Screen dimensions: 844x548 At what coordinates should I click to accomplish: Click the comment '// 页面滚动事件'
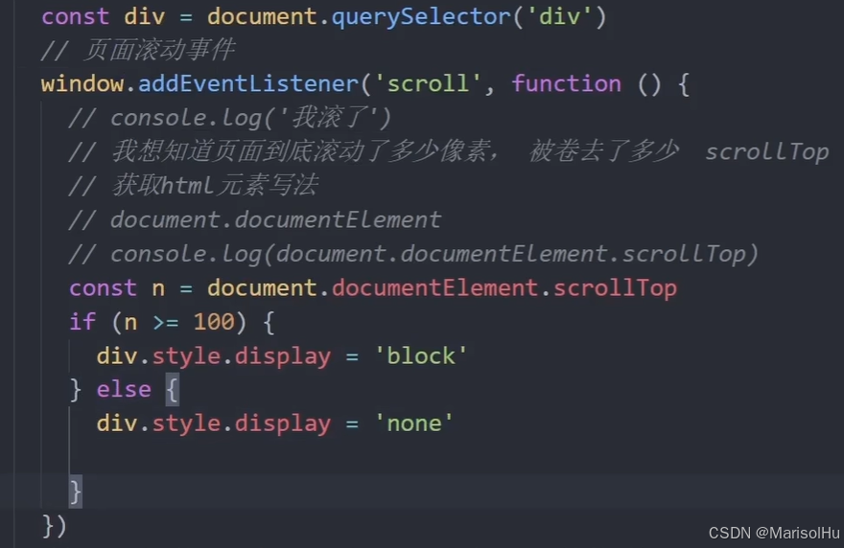point(138,50)
